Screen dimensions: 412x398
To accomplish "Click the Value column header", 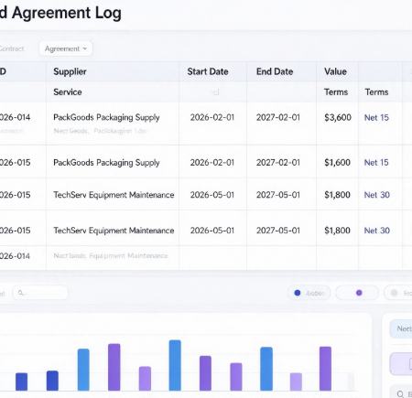I will pyautogui.click(x=335, y=71).
